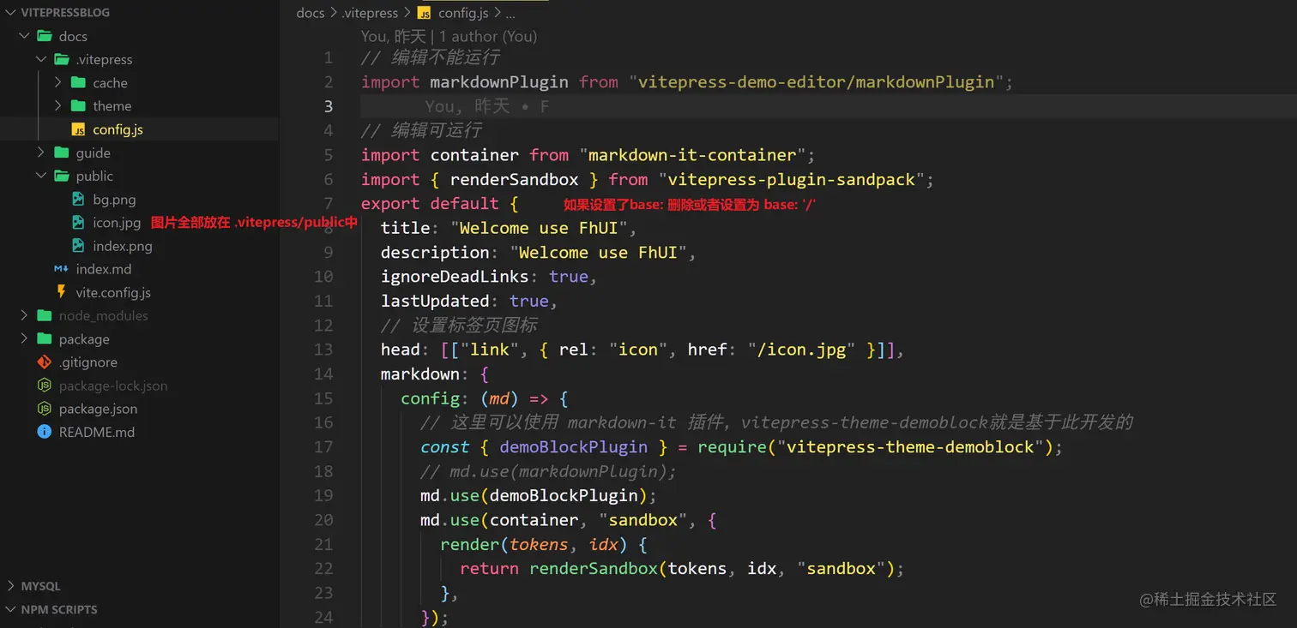Expand the package folder chevron

24,338
